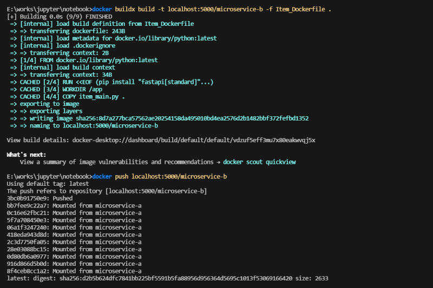Click layer '0d80db6a0977: Mounted from microservice-a'
This screenshot has width=433, height=288.
[x=74, y=257]
